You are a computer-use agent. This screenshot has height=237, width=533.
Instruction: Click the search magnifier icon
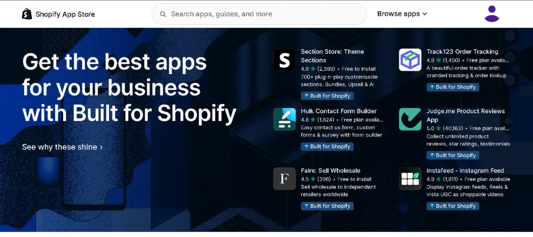pyautogui.click(x=163, y=14)
